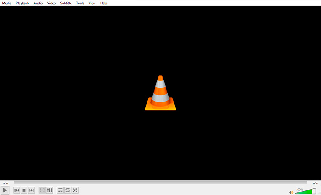Open the Tools menu
Screen dimensions: 321x195
click(80, 3)
